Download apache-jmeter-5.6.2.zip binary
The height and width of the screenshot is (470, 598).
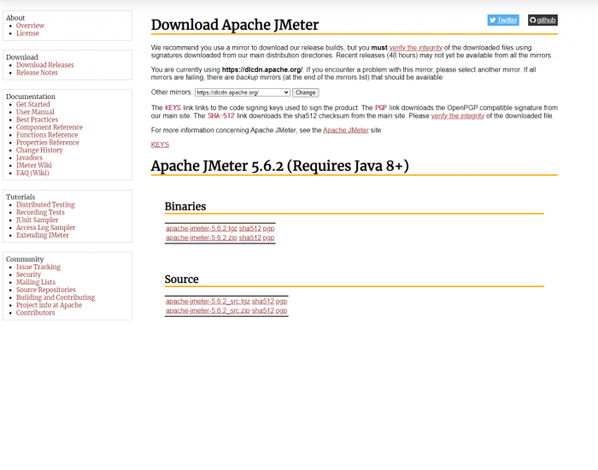[202, 238]
